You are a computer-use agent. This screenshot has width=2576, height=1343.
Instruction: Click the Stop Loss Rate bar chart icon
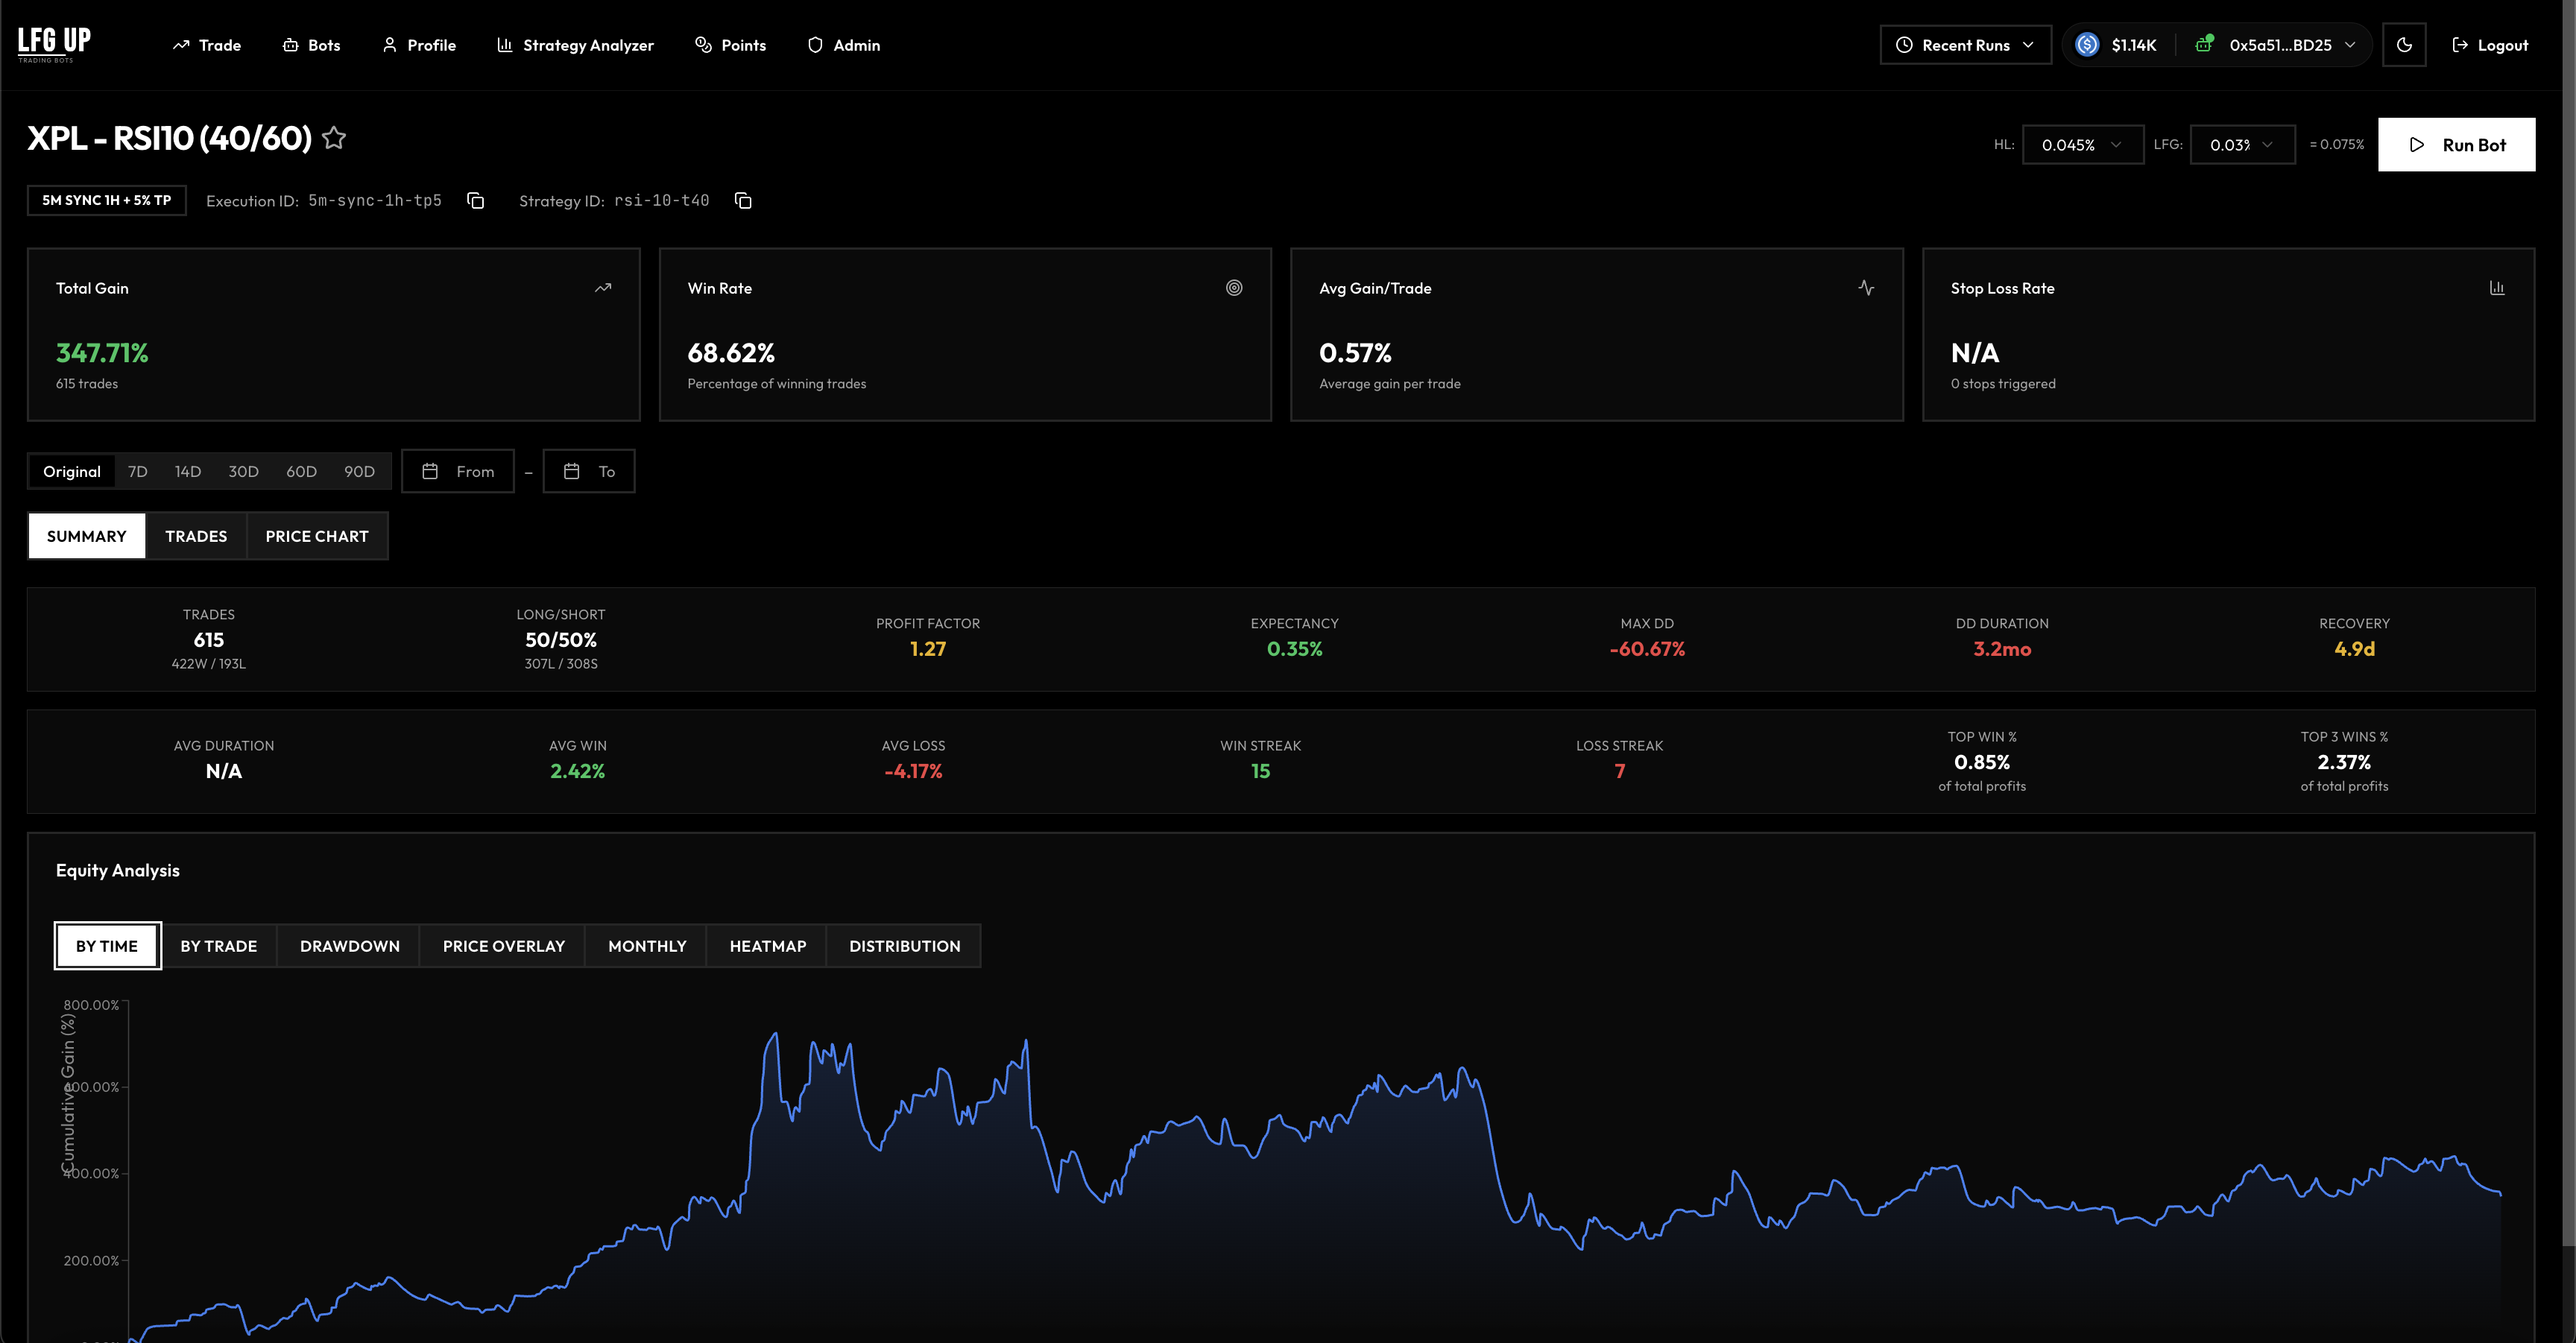(2497, 288)
